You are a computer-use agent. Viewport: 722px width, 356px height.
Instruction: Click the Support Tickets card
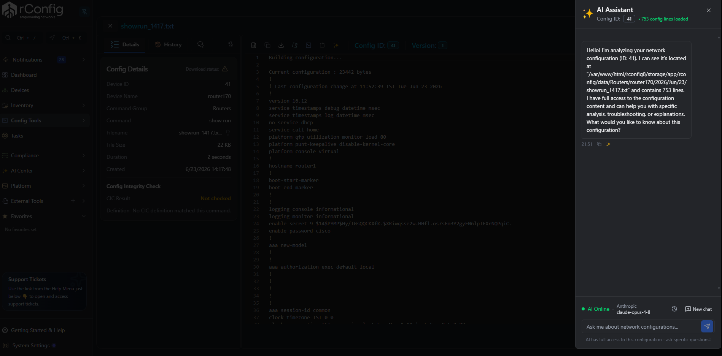click(45, 291)
